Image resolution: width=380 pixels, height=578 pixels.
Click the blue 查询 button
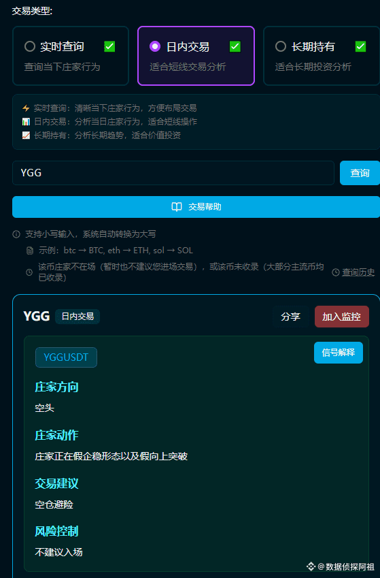(x=360, y=173)
